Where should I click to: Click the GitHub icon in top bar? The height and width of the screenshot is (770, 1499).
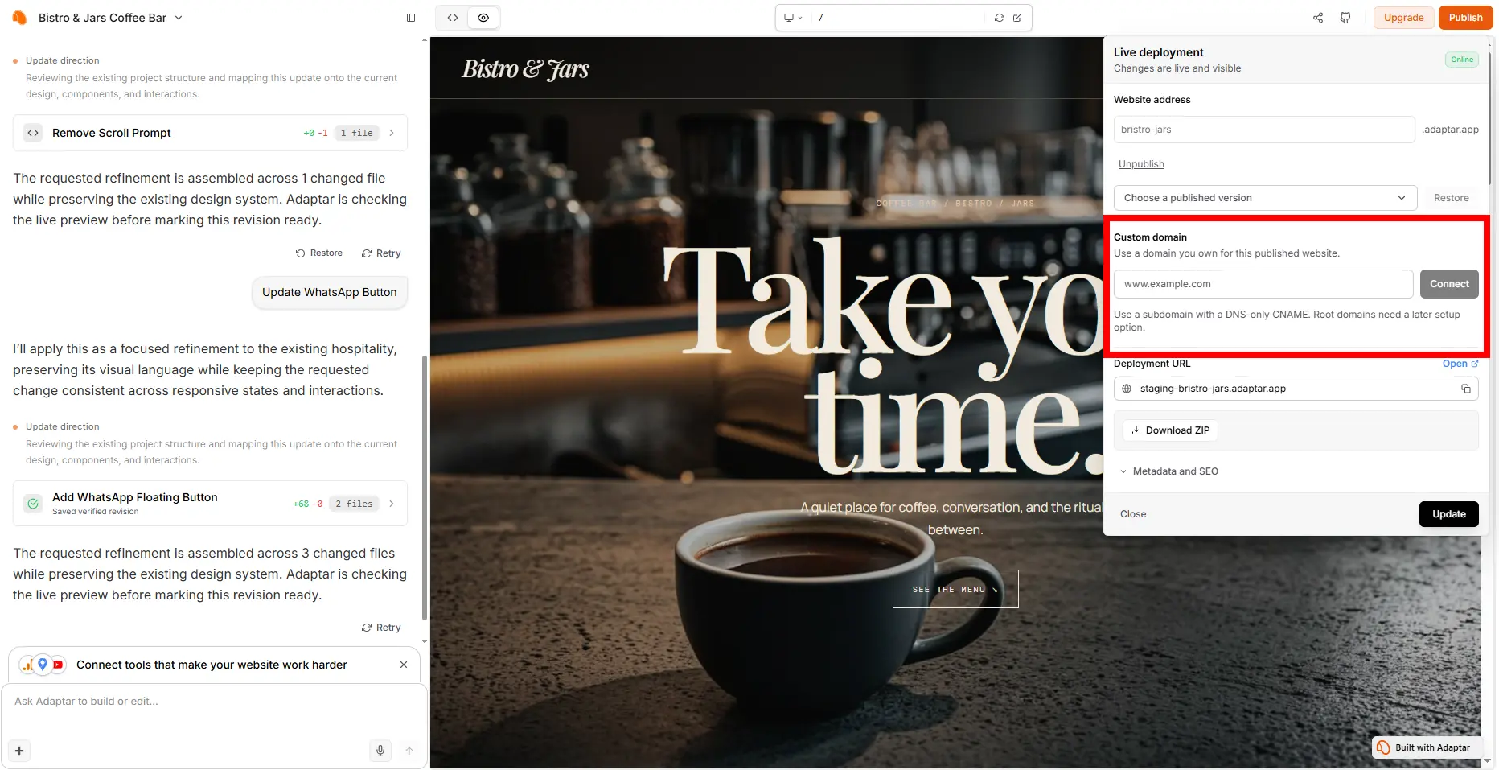click(x=1345, y=18)
